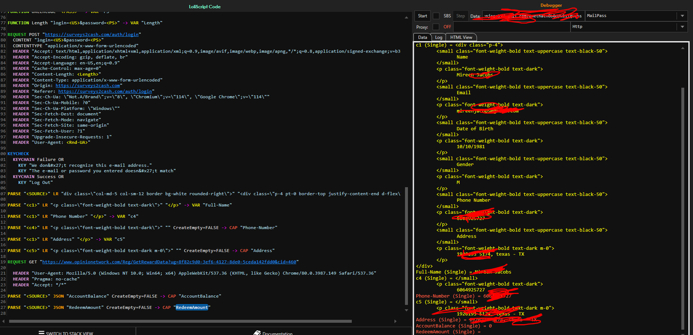693x335 pixels.
Task: Open the Documentation button
Action: pos(273,333)
